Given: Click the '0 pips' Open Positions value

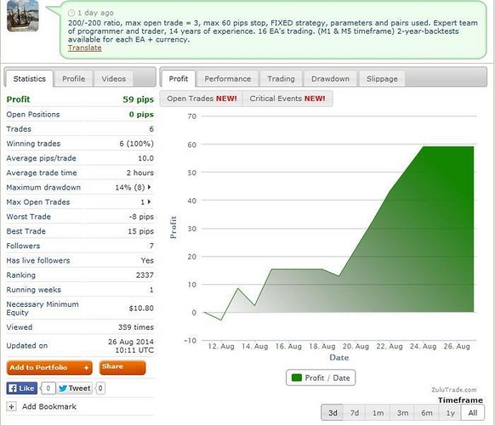Looking at the screenshot, I should pos(141,114).
